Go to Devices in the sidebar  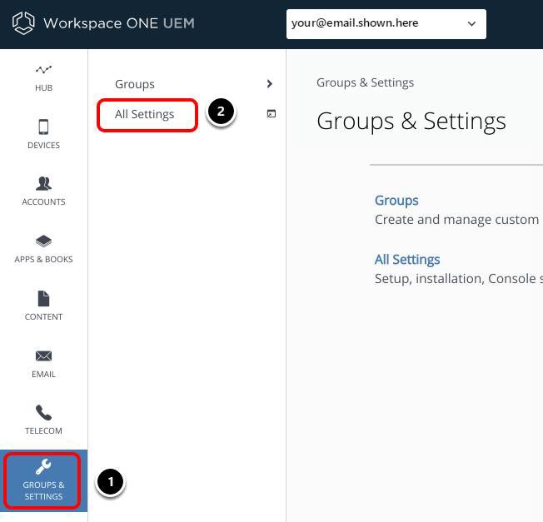point(43,134)
